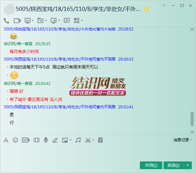196x173 pixels.
Task: Click the yellow star badge next to the title
Action: point(146,9)
